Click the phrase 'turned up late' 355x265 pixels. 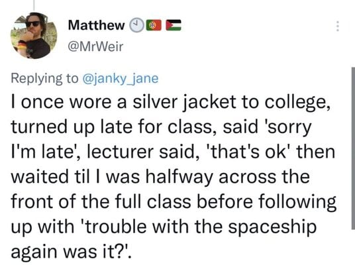click(x=72, y=128)
